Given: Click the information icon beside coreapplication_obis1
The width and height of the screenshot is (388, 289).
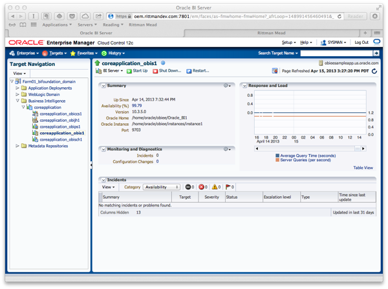Looking at the screenshot, I should pyautogui.click(x=163, y=63).
